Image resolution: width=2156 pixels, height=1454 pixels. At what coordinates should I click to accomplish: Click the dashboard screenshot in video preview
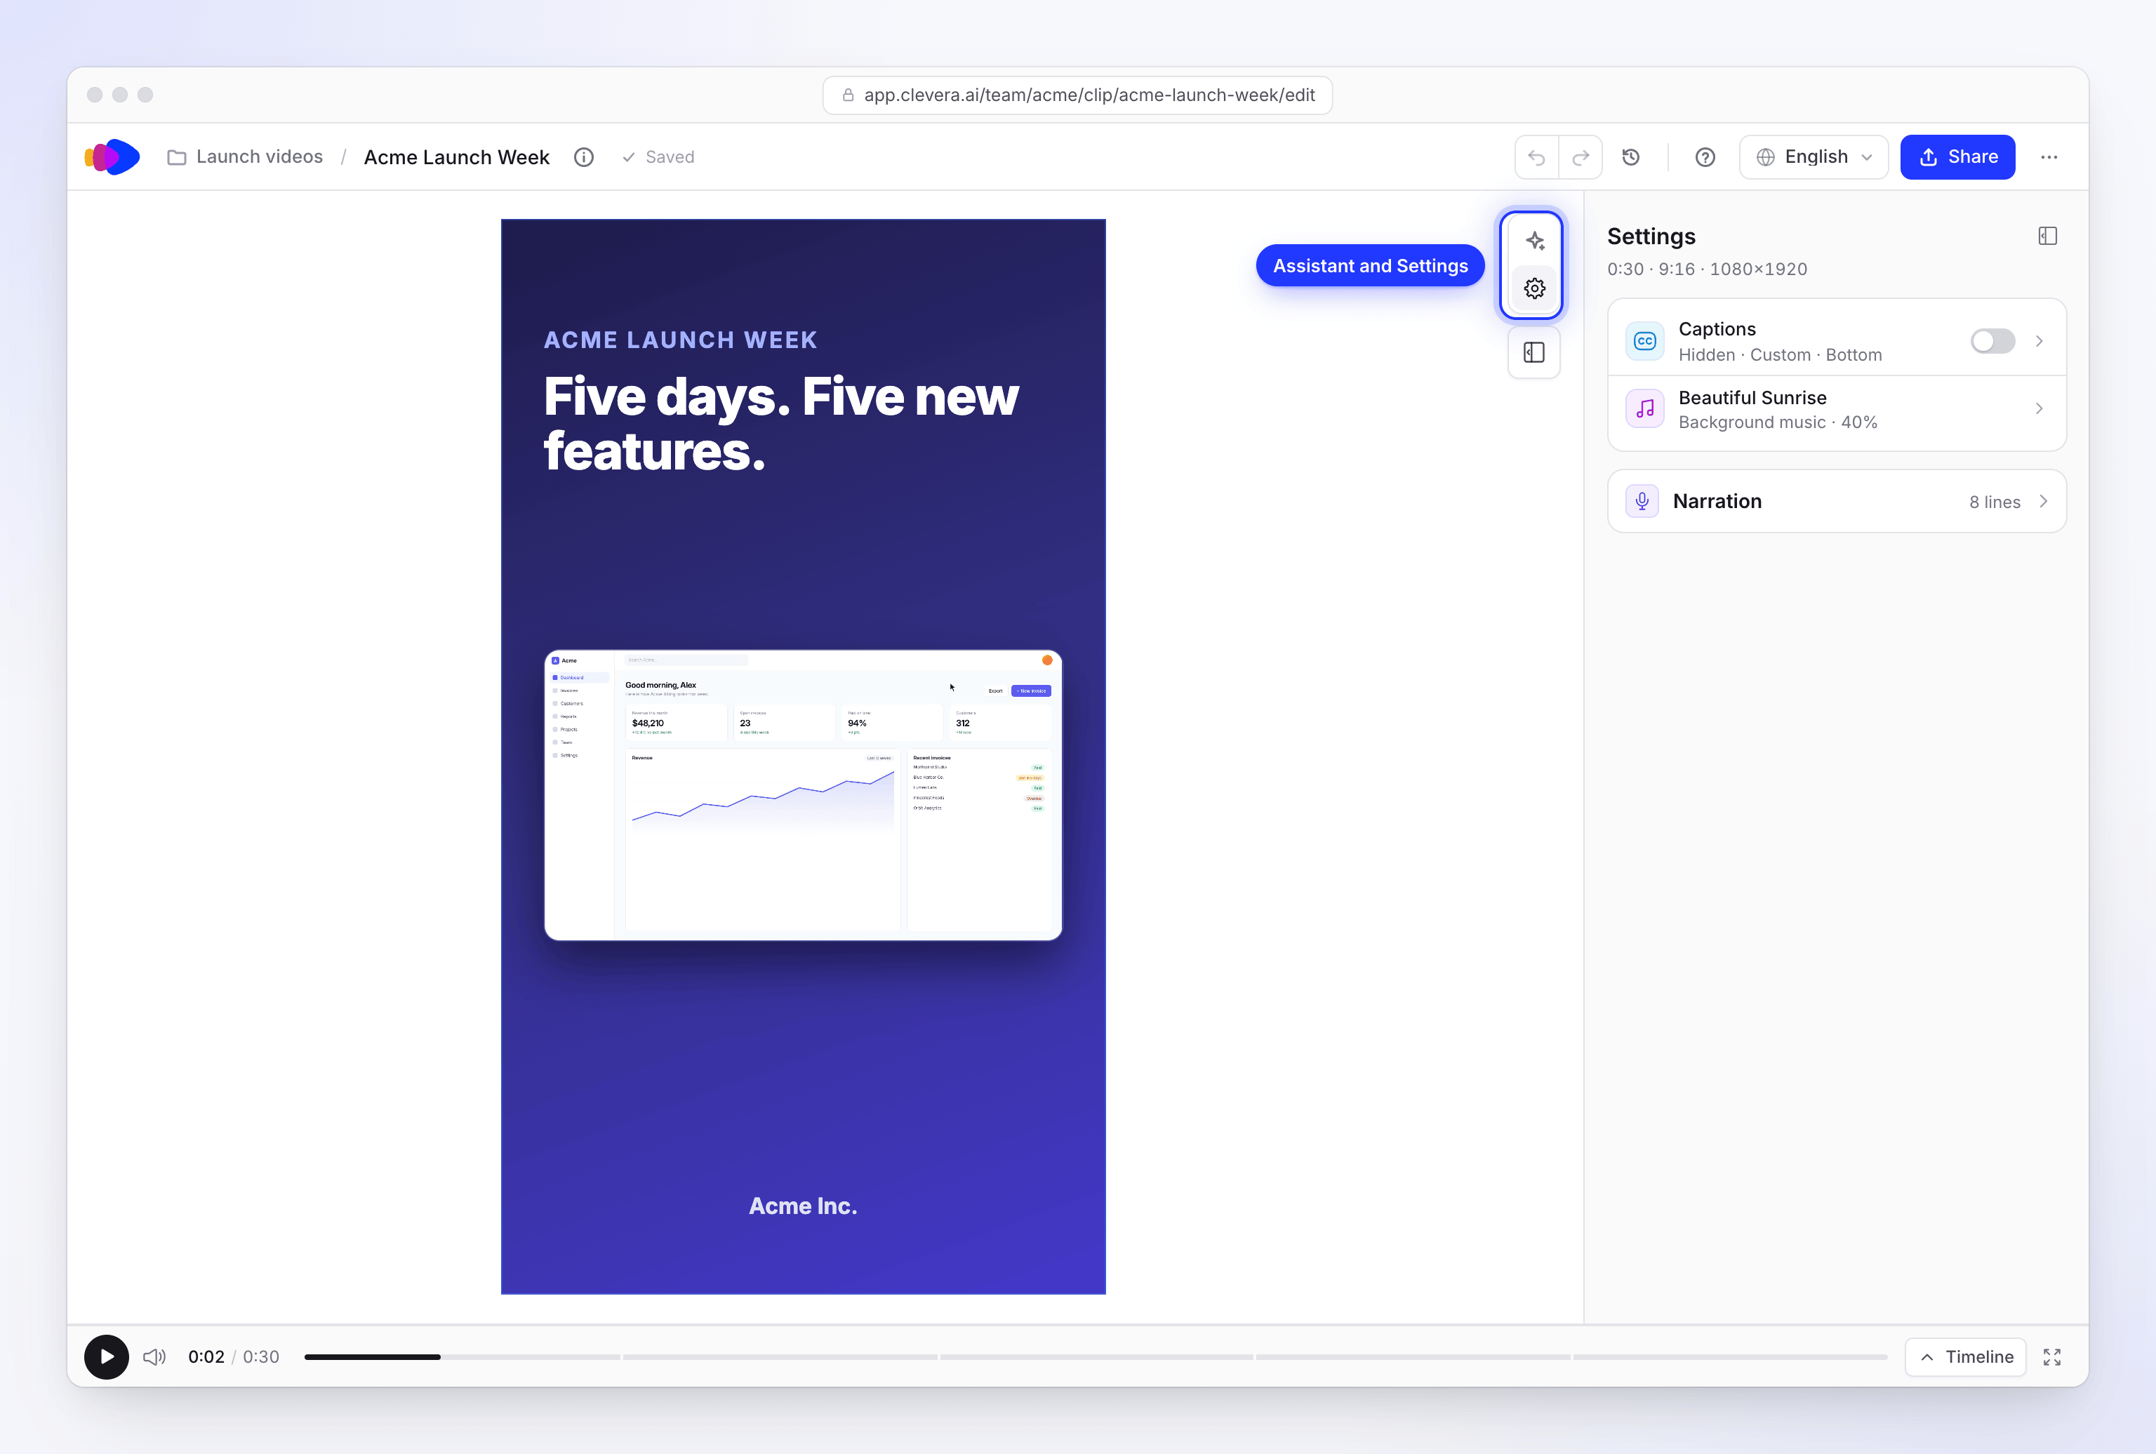(803, 796)
